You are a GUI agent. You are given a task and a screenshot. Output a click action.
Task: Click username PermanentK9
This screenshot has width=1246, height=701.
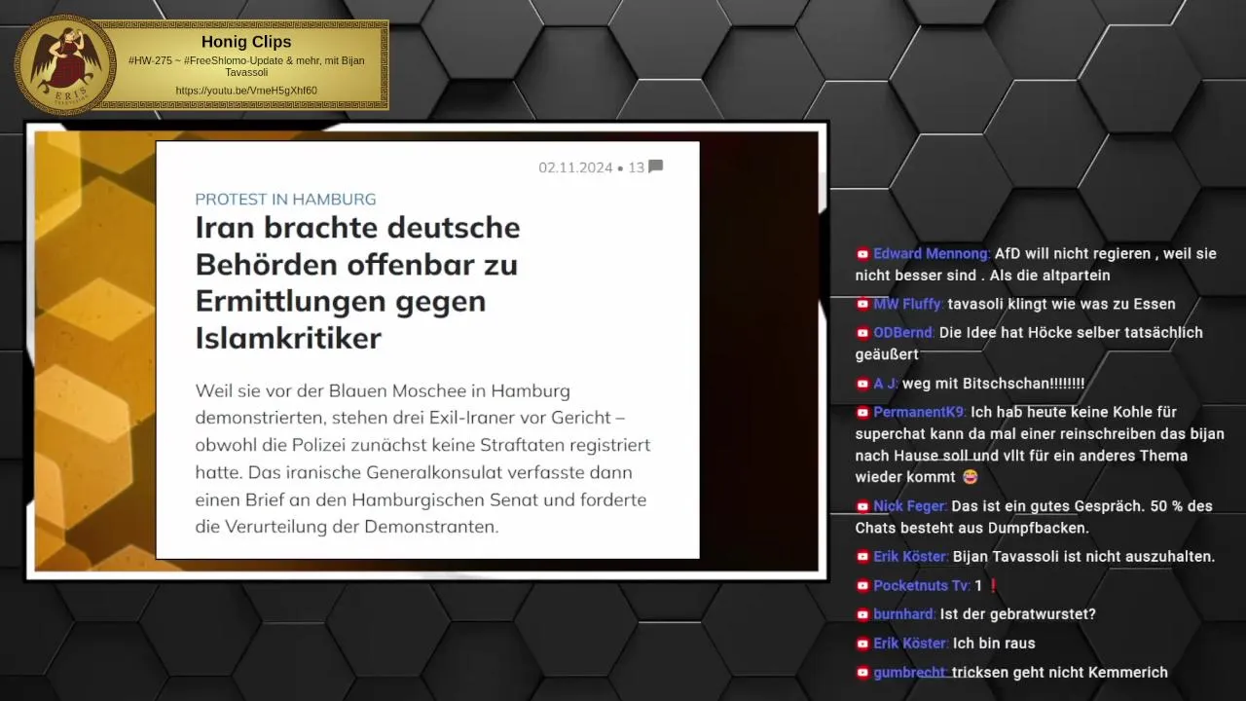point(920,413)
